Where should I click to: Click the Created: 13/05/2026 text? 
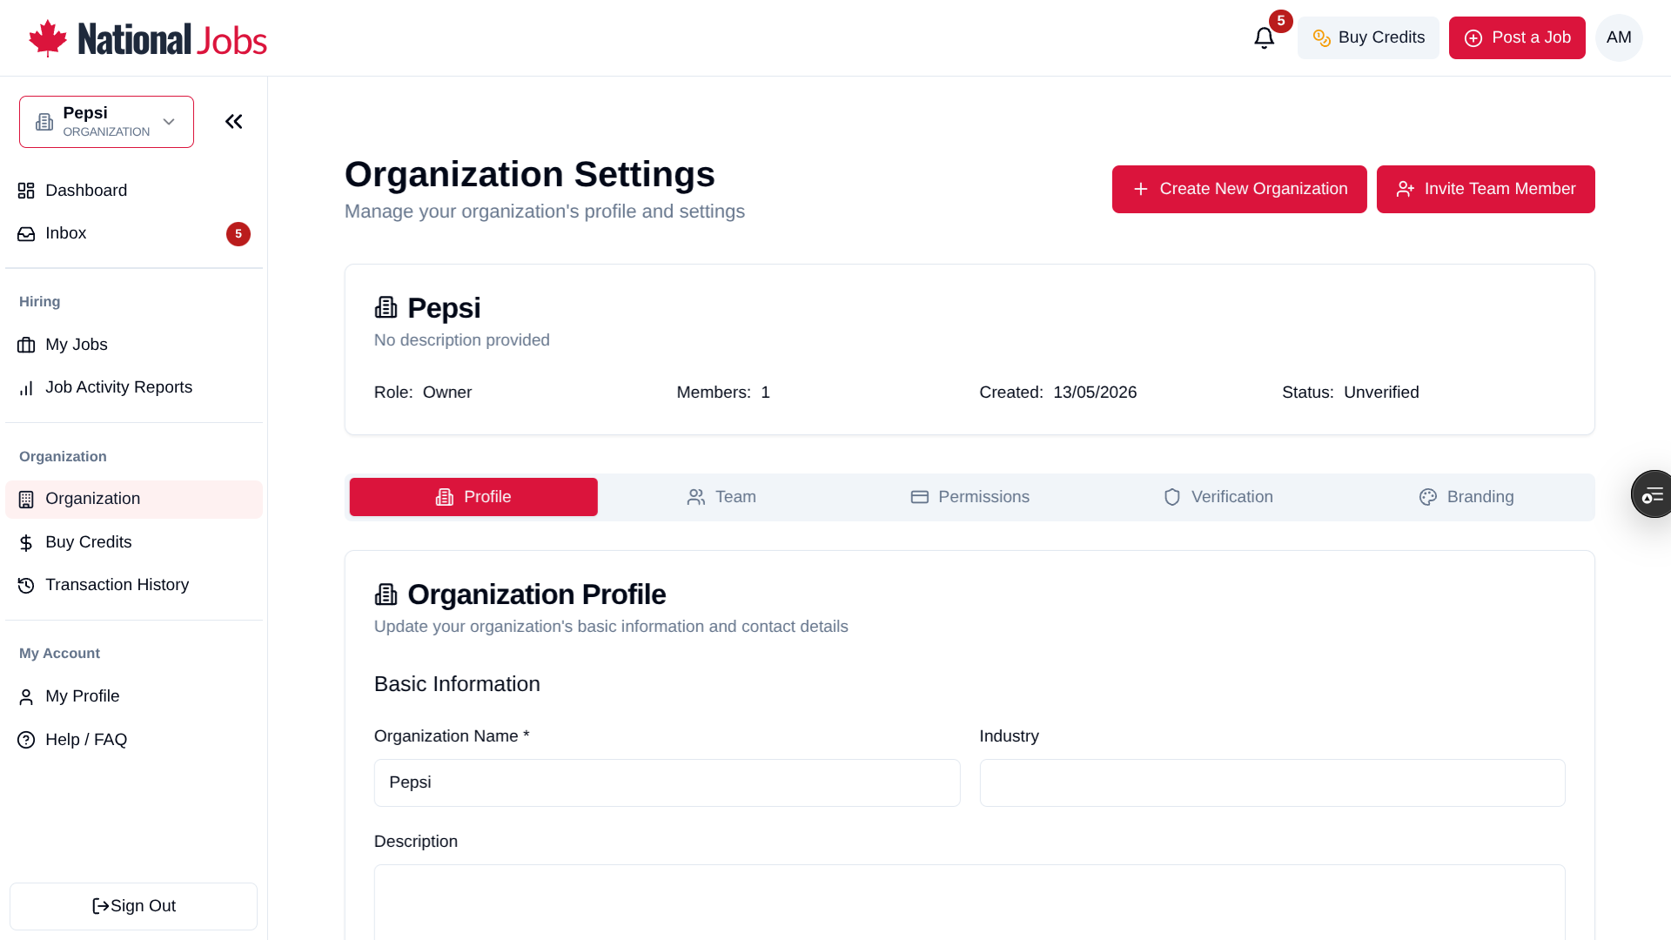(x=1058, y=393)
